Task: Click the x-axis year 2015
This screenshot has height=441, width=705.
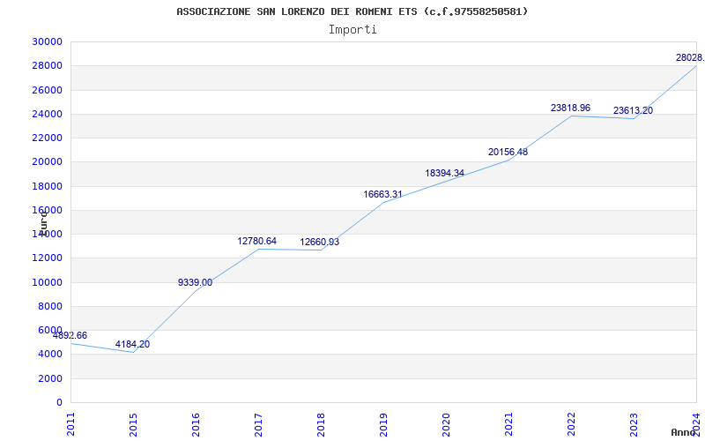Action: pos(133,424)
